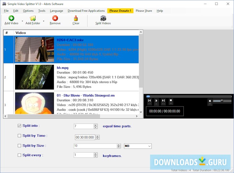Stop playback in the preview player
This screenshot has width=234, height=173.
tap(170, 101)
